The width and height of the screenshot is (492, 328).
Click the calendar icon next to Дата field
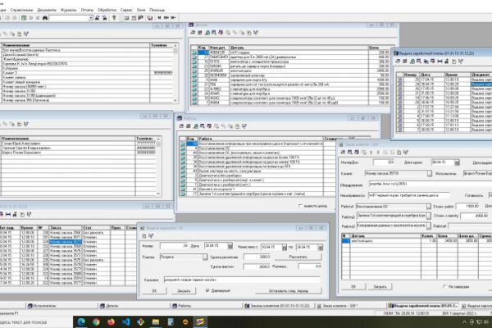tap(230, 246)
